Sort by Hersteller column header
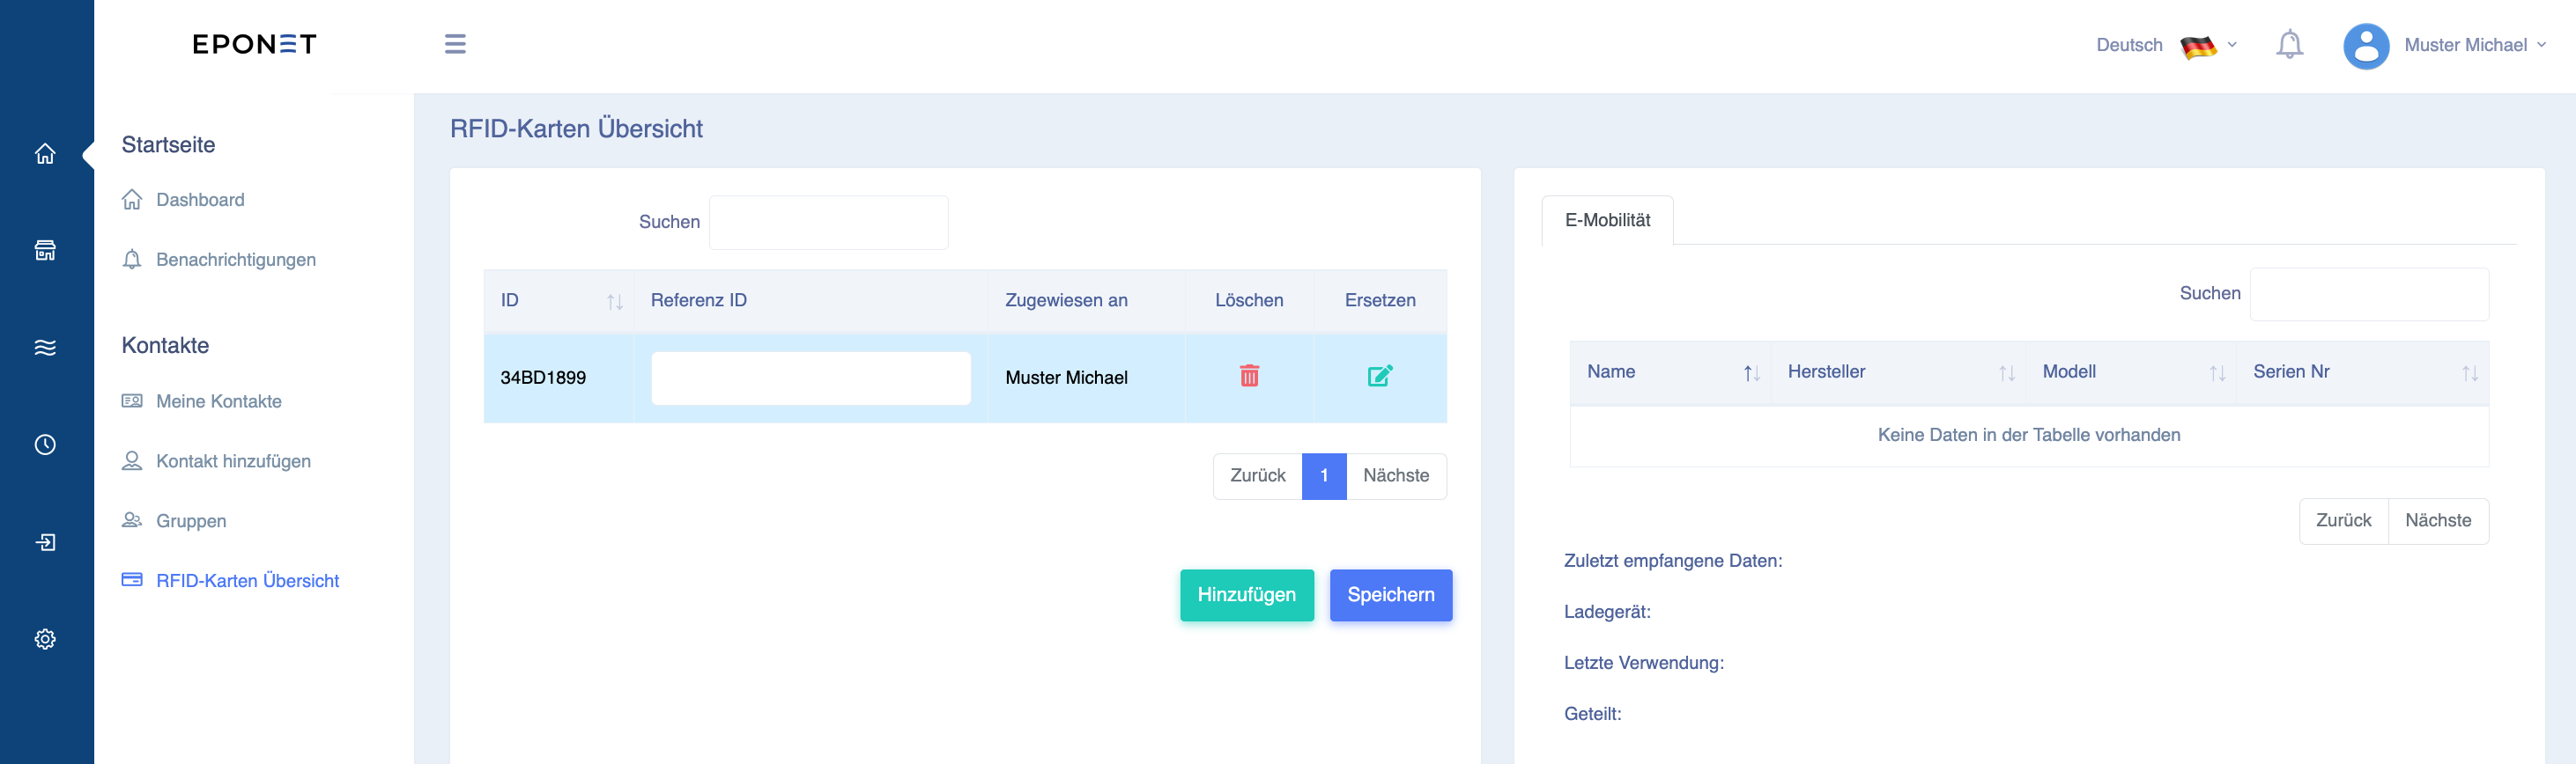The image size is (2576, 764). point(1899,371)
